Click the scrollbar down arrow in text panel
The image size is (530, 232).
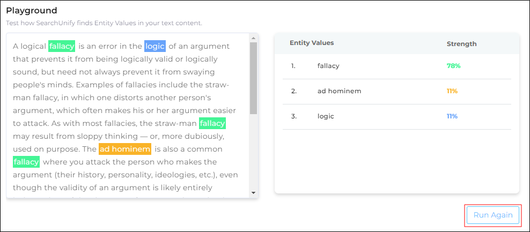pyautogui.click(x=253, y=192)
